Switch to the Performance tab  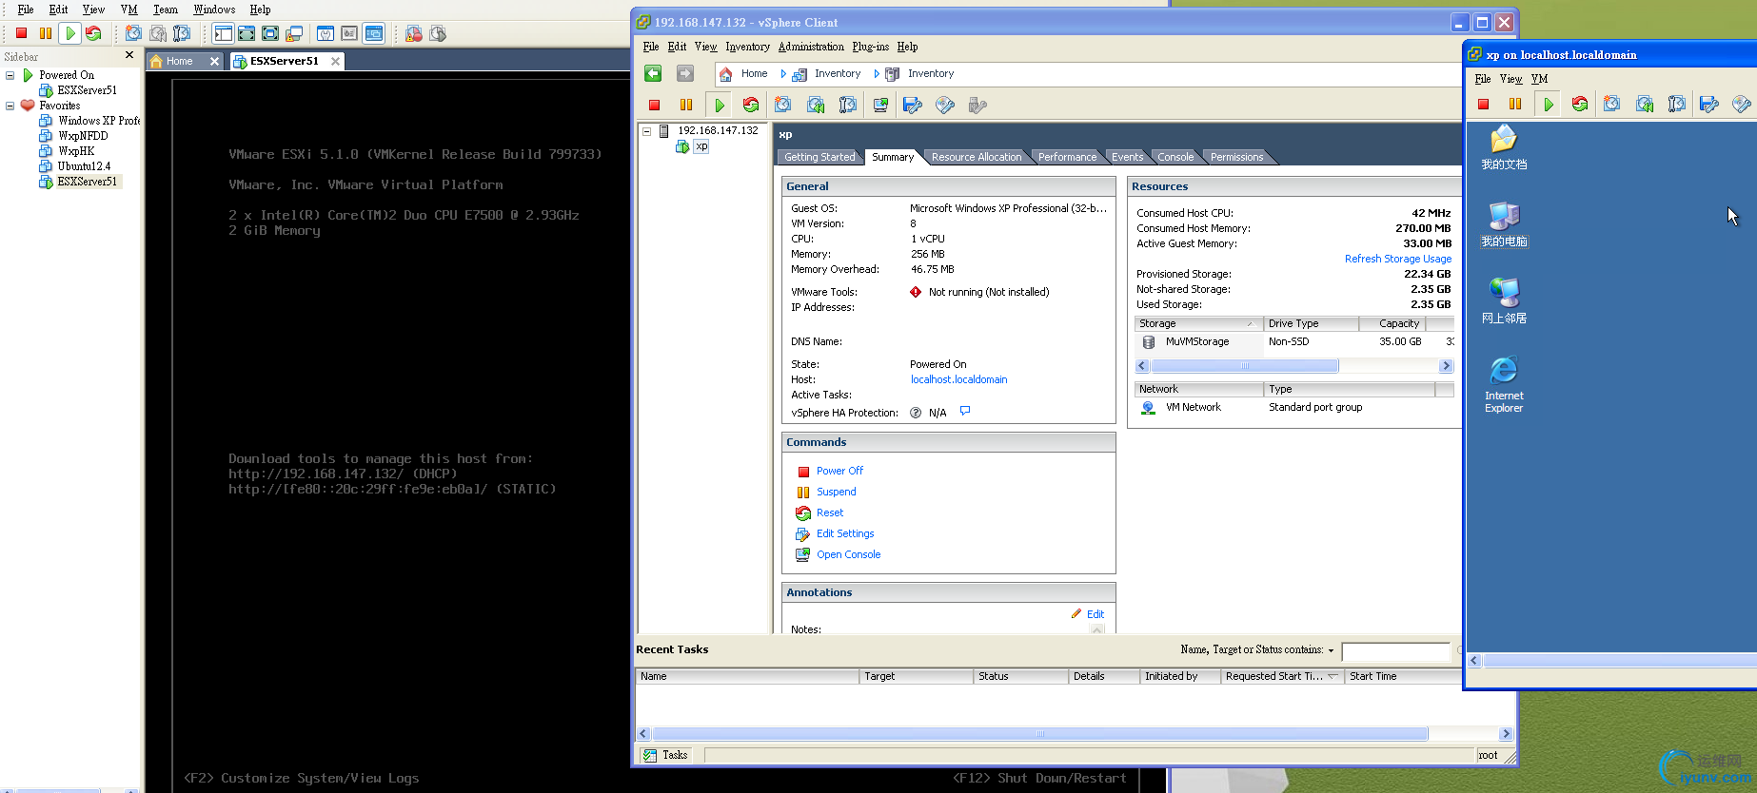[1066, 157]
